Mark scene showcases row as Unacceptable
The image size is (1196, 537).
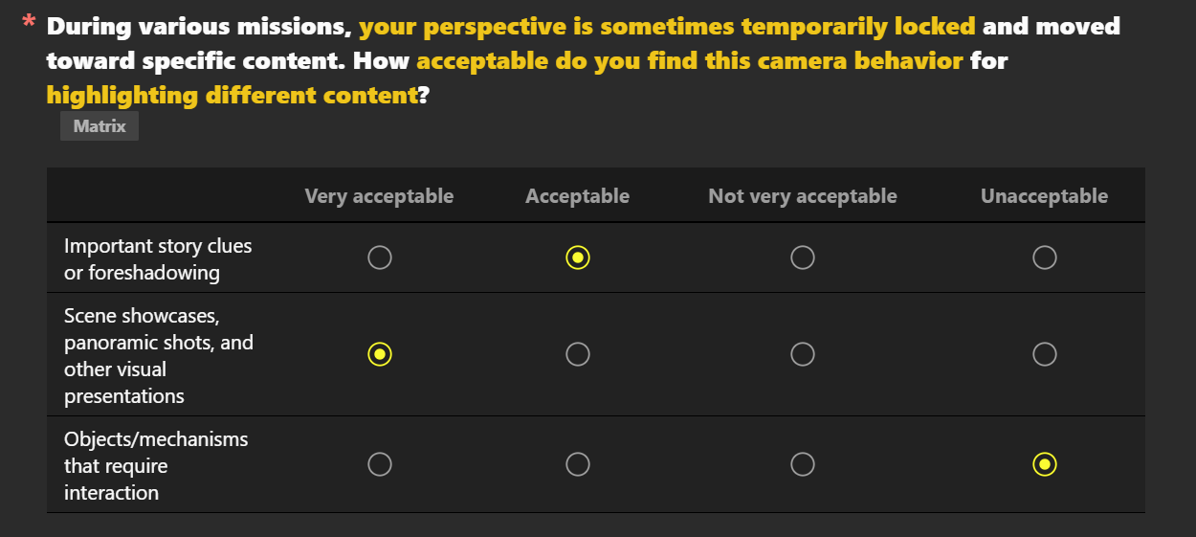click(x=1045, y=354)
